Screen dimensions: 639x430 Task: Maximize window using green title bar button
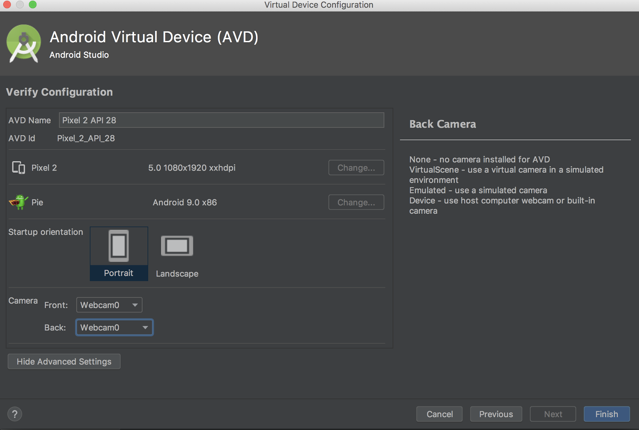[x=33, y=5]
